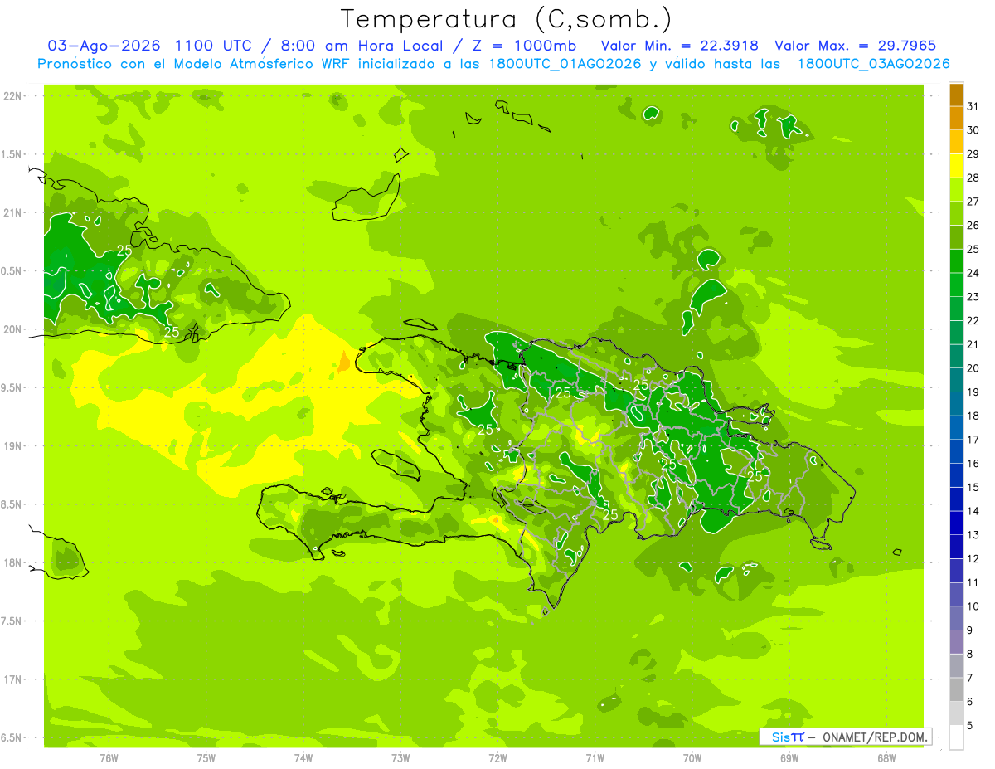Click the 68W longitude label
This screenshot has width=995, height=769.
point(886,757)
